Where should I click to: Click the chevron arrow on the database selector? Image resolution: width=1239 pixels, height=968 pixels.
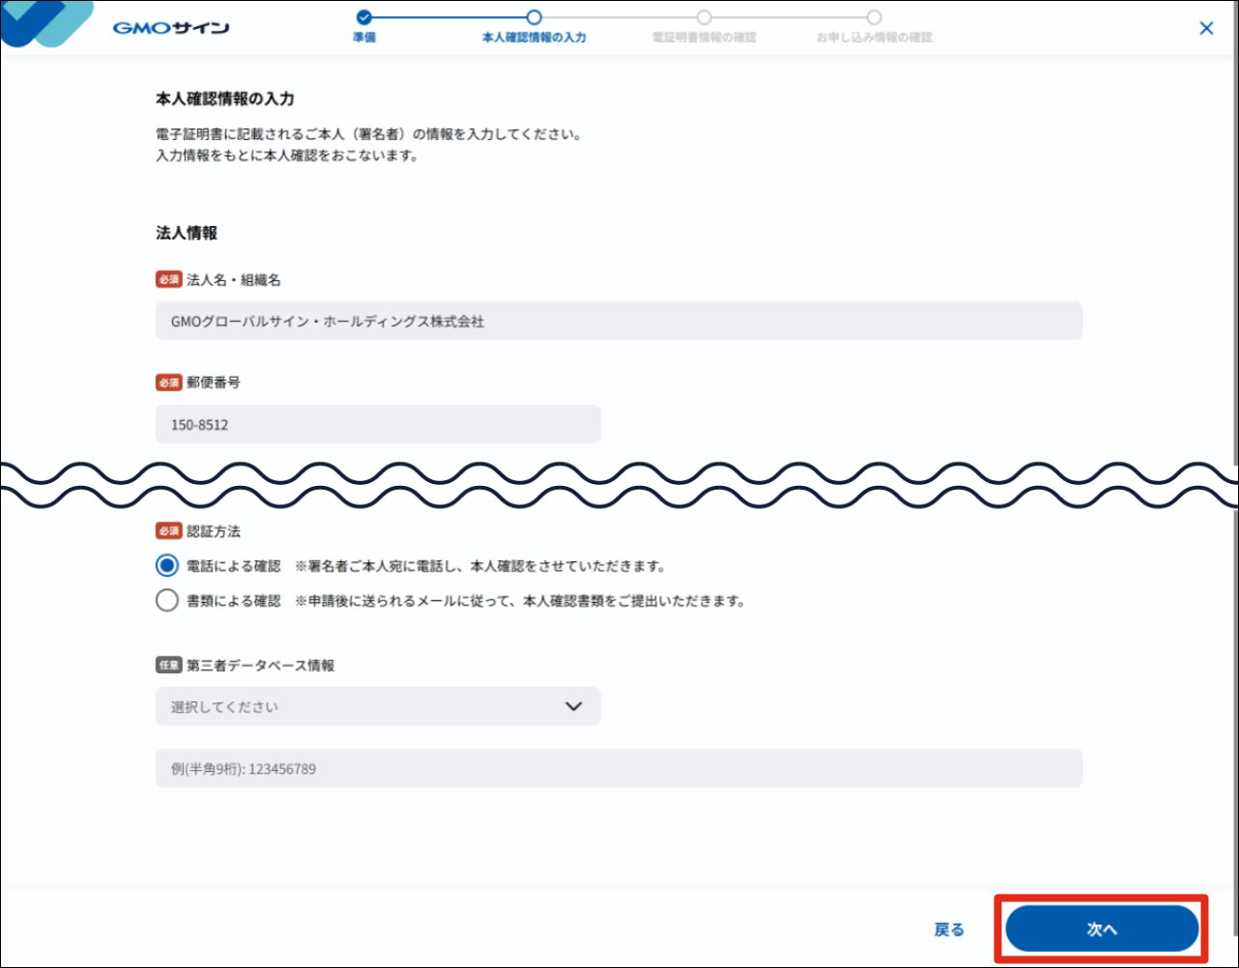[x=574, y=706]
